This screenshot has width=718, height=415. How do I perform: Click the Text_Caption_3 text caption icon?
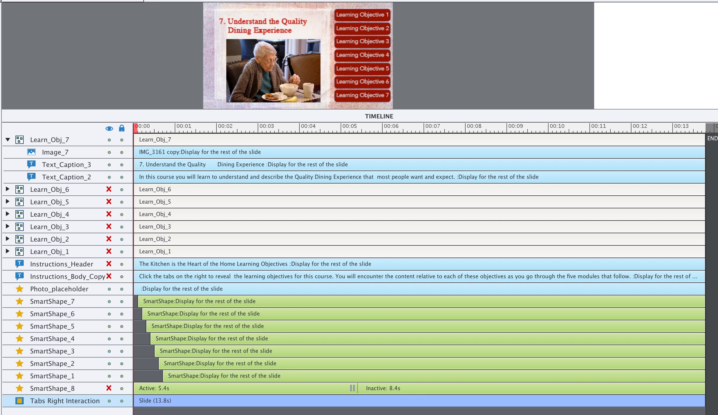(31, 164)
